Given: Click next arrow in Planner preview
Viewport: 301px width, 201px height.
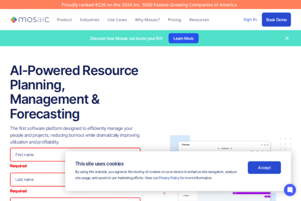Looking at the screenshot, I should [231, 148].
